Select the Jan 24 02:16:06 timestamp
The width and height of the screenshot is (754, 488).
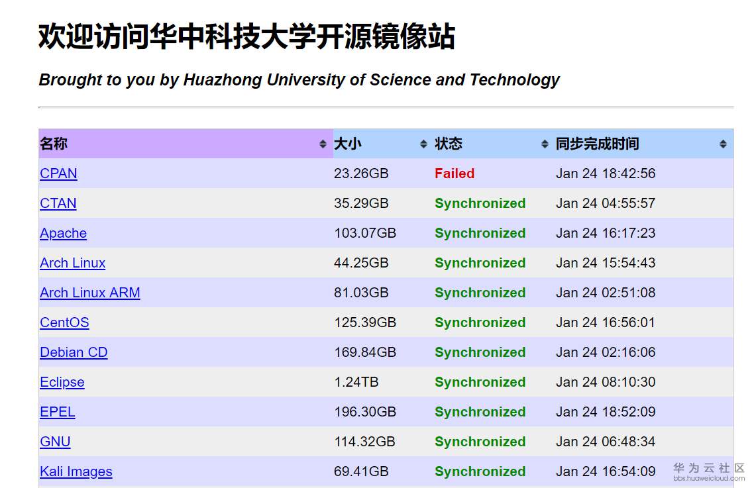pyautogui.click(x=606, y=352)
